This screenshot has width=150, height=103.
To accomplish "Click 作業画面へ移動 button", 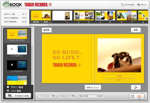I will [x=18, y=96].
